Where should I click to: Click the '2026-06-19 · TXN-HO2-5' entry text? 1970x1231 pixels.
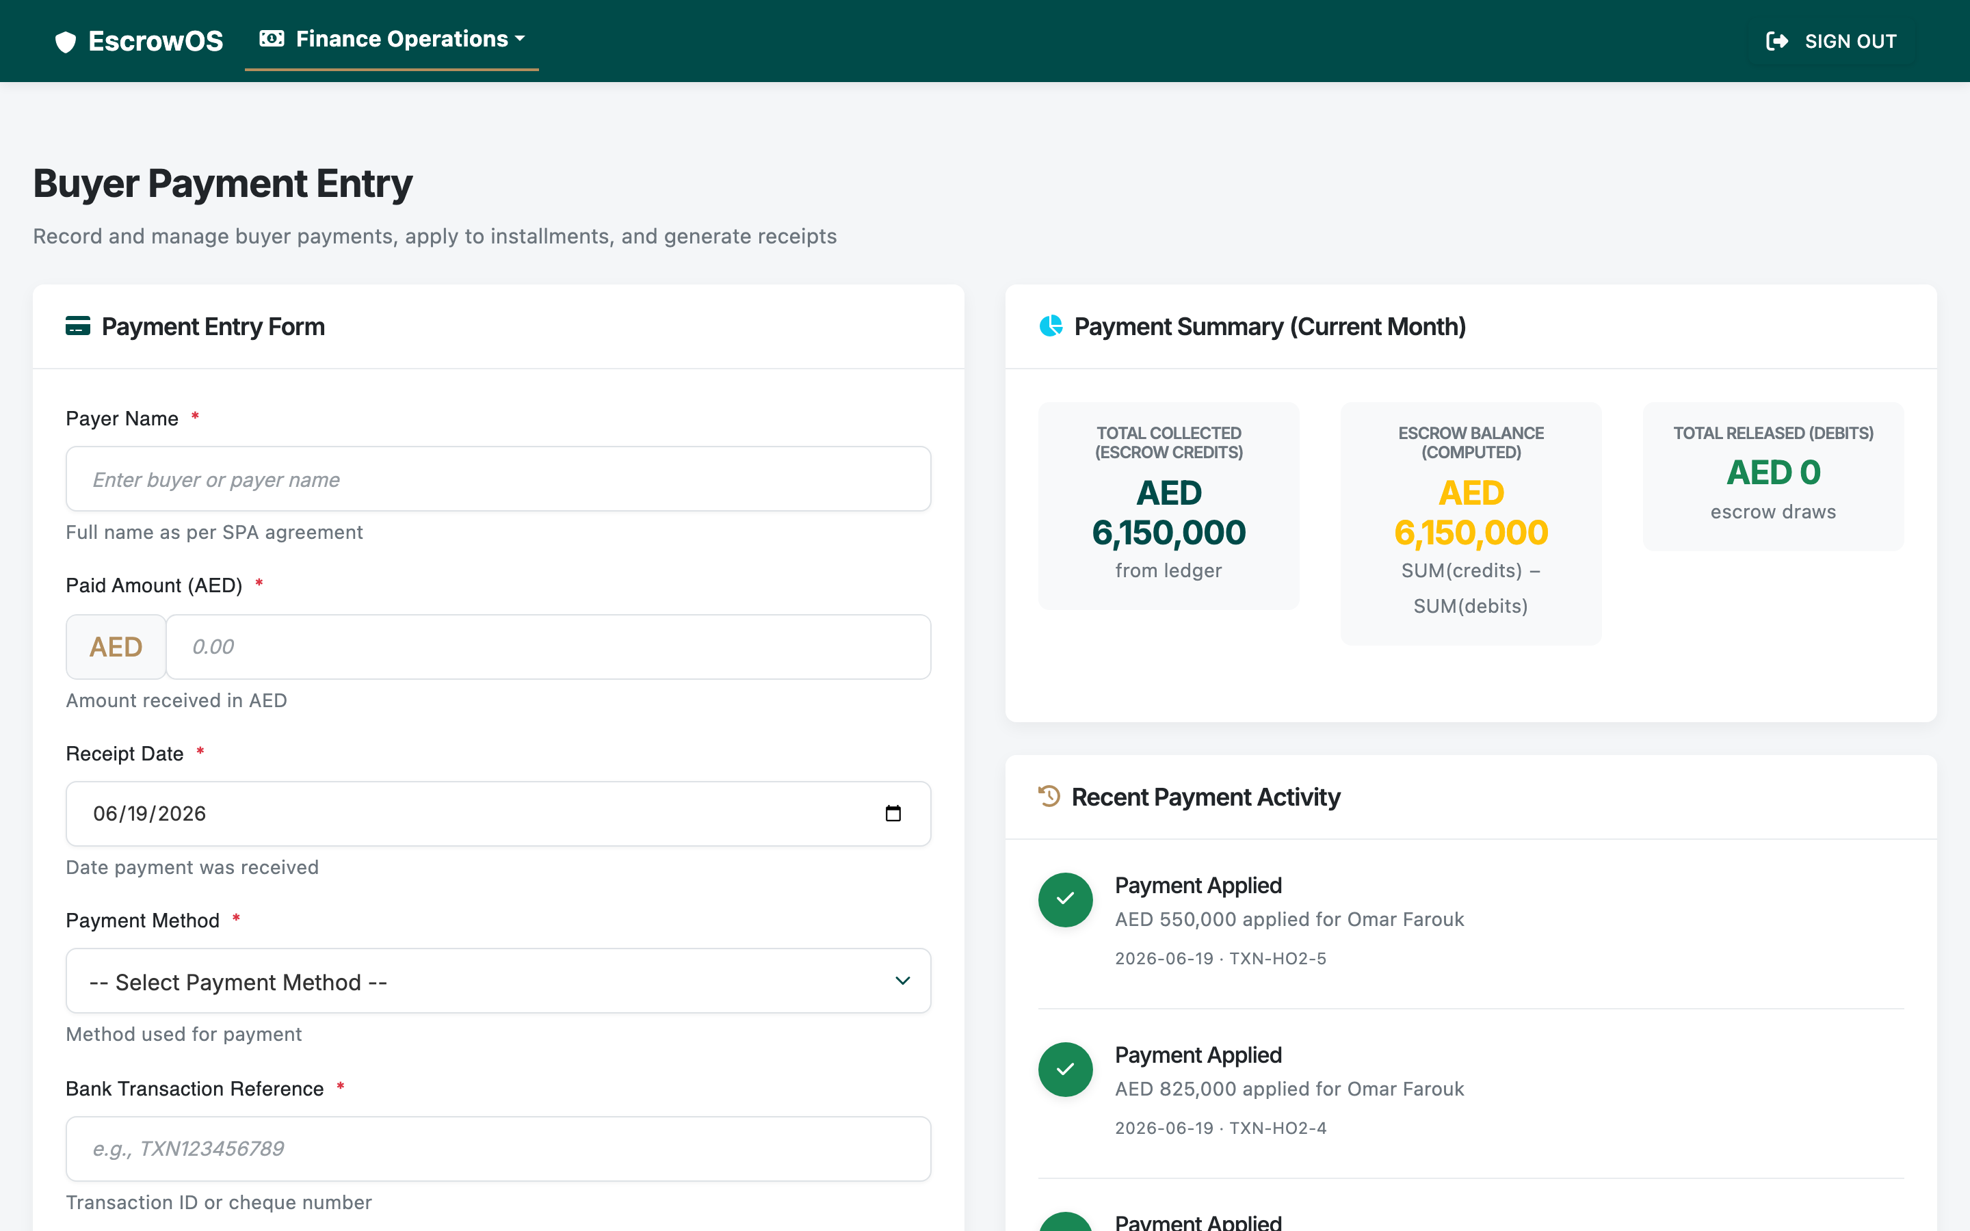pyautogui.click(x=1220, y=958)
